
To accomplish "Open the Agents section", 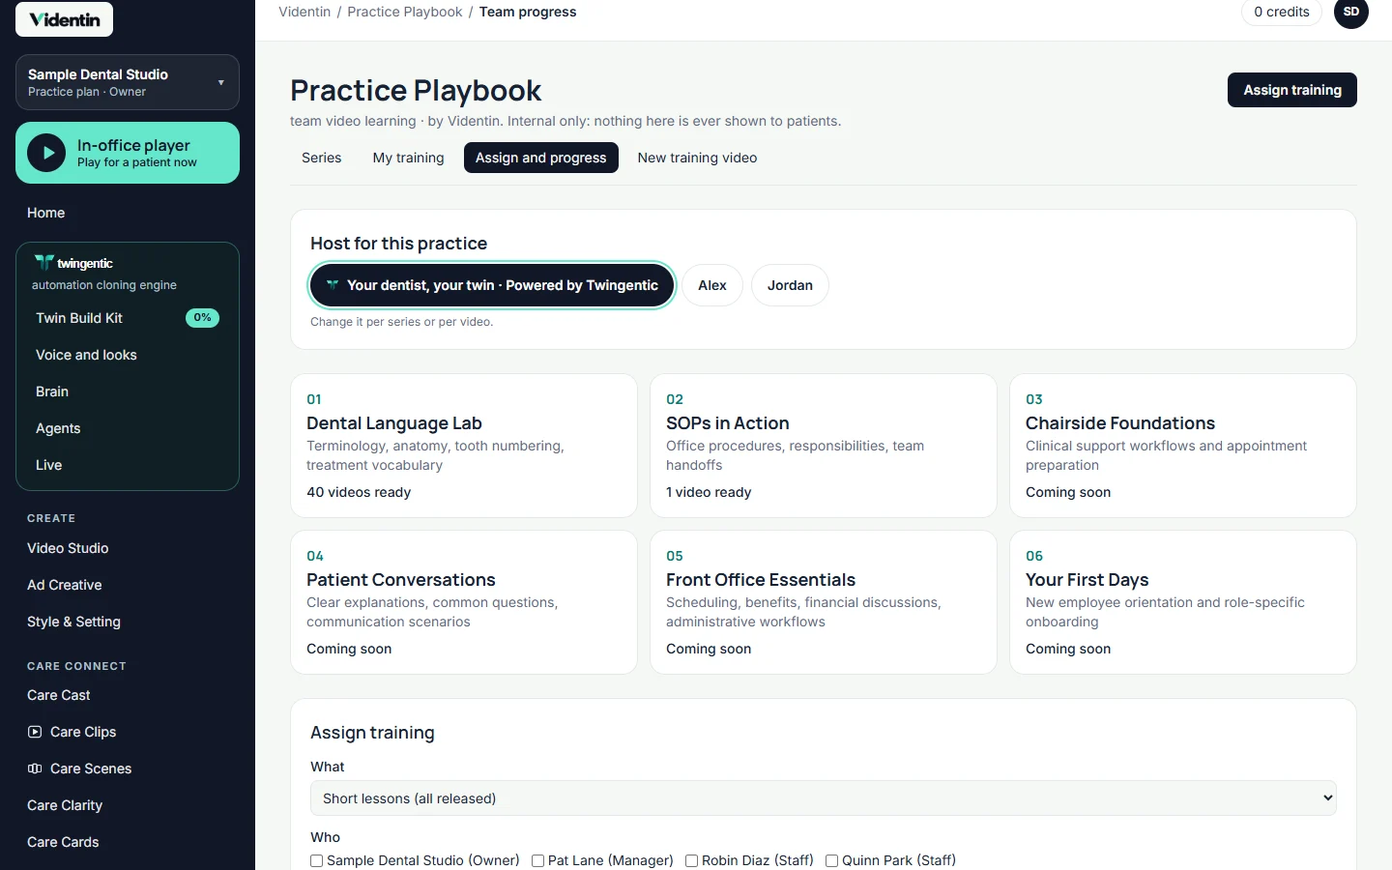I will [128, 428].
